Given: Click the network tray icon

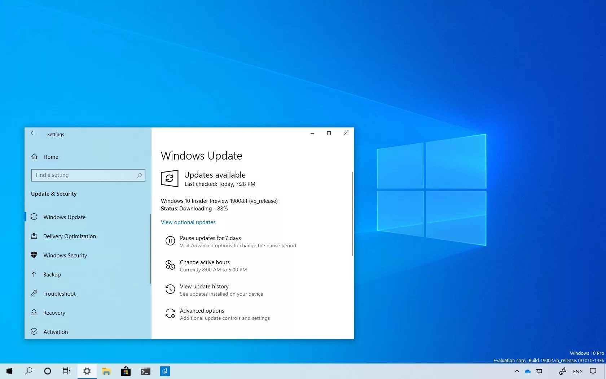Looking at the screenshot, I should point(539,371).
